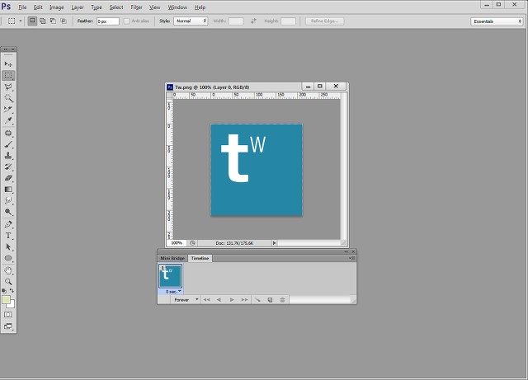Open the Filter menu
This screenshot has width=528, height=380.
(x=136, y=7)
